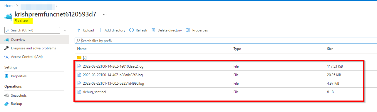
Task: Click the file icon of the 1e010daec2.log row
Action: pyautogui.click(x=79, y=66)
